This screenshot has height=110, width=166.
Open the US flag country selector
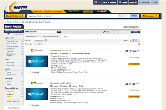click(x=97, y=2)
